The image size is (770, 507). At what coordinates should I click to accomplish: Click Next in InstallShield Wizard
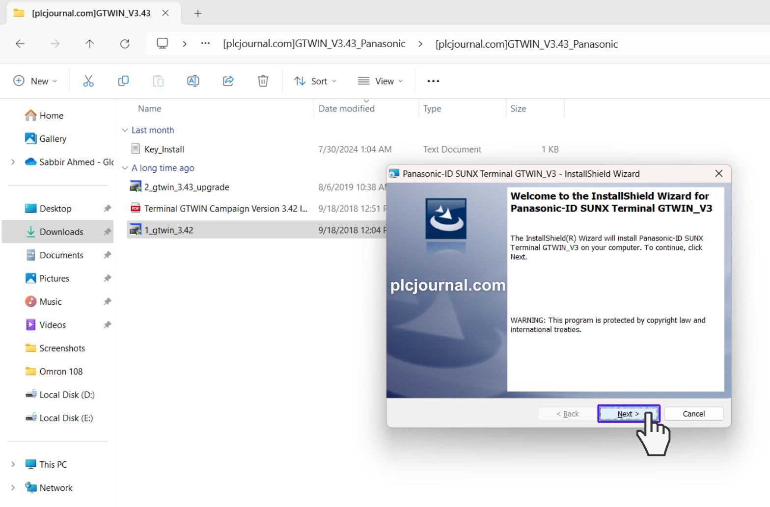pos(628,414)
